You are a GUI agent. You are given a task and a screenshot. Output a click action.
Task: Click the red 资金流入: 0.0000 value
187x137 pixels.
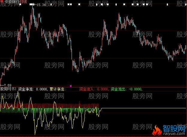[x=94, y=89]
